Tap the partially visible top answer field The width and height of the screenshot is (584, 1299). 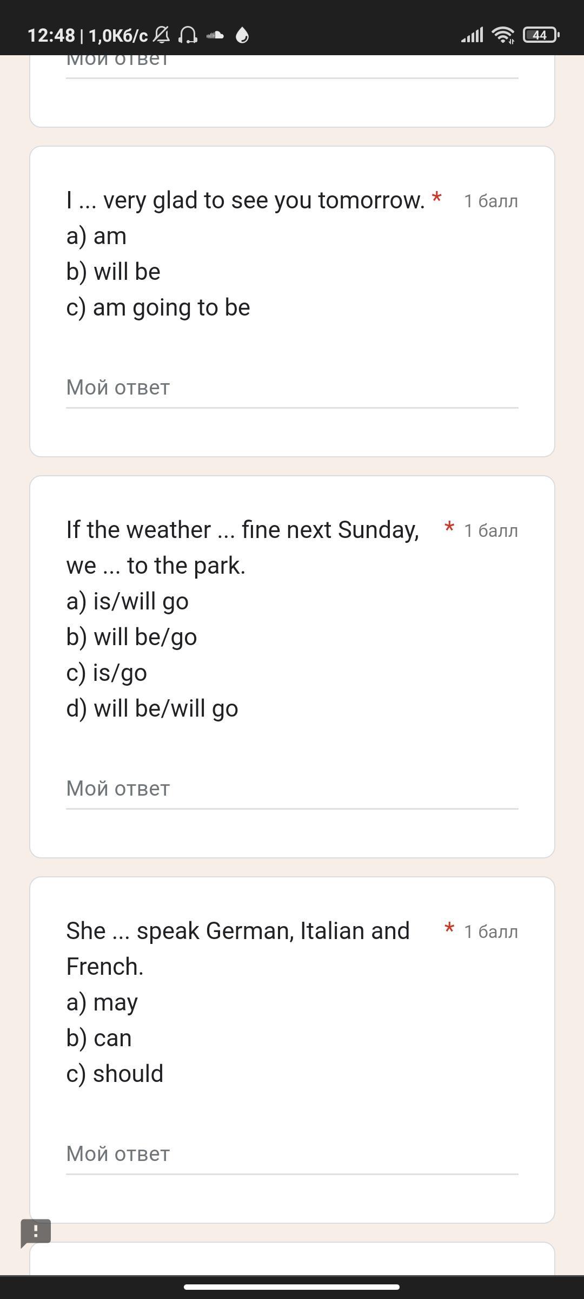[292, 66]
